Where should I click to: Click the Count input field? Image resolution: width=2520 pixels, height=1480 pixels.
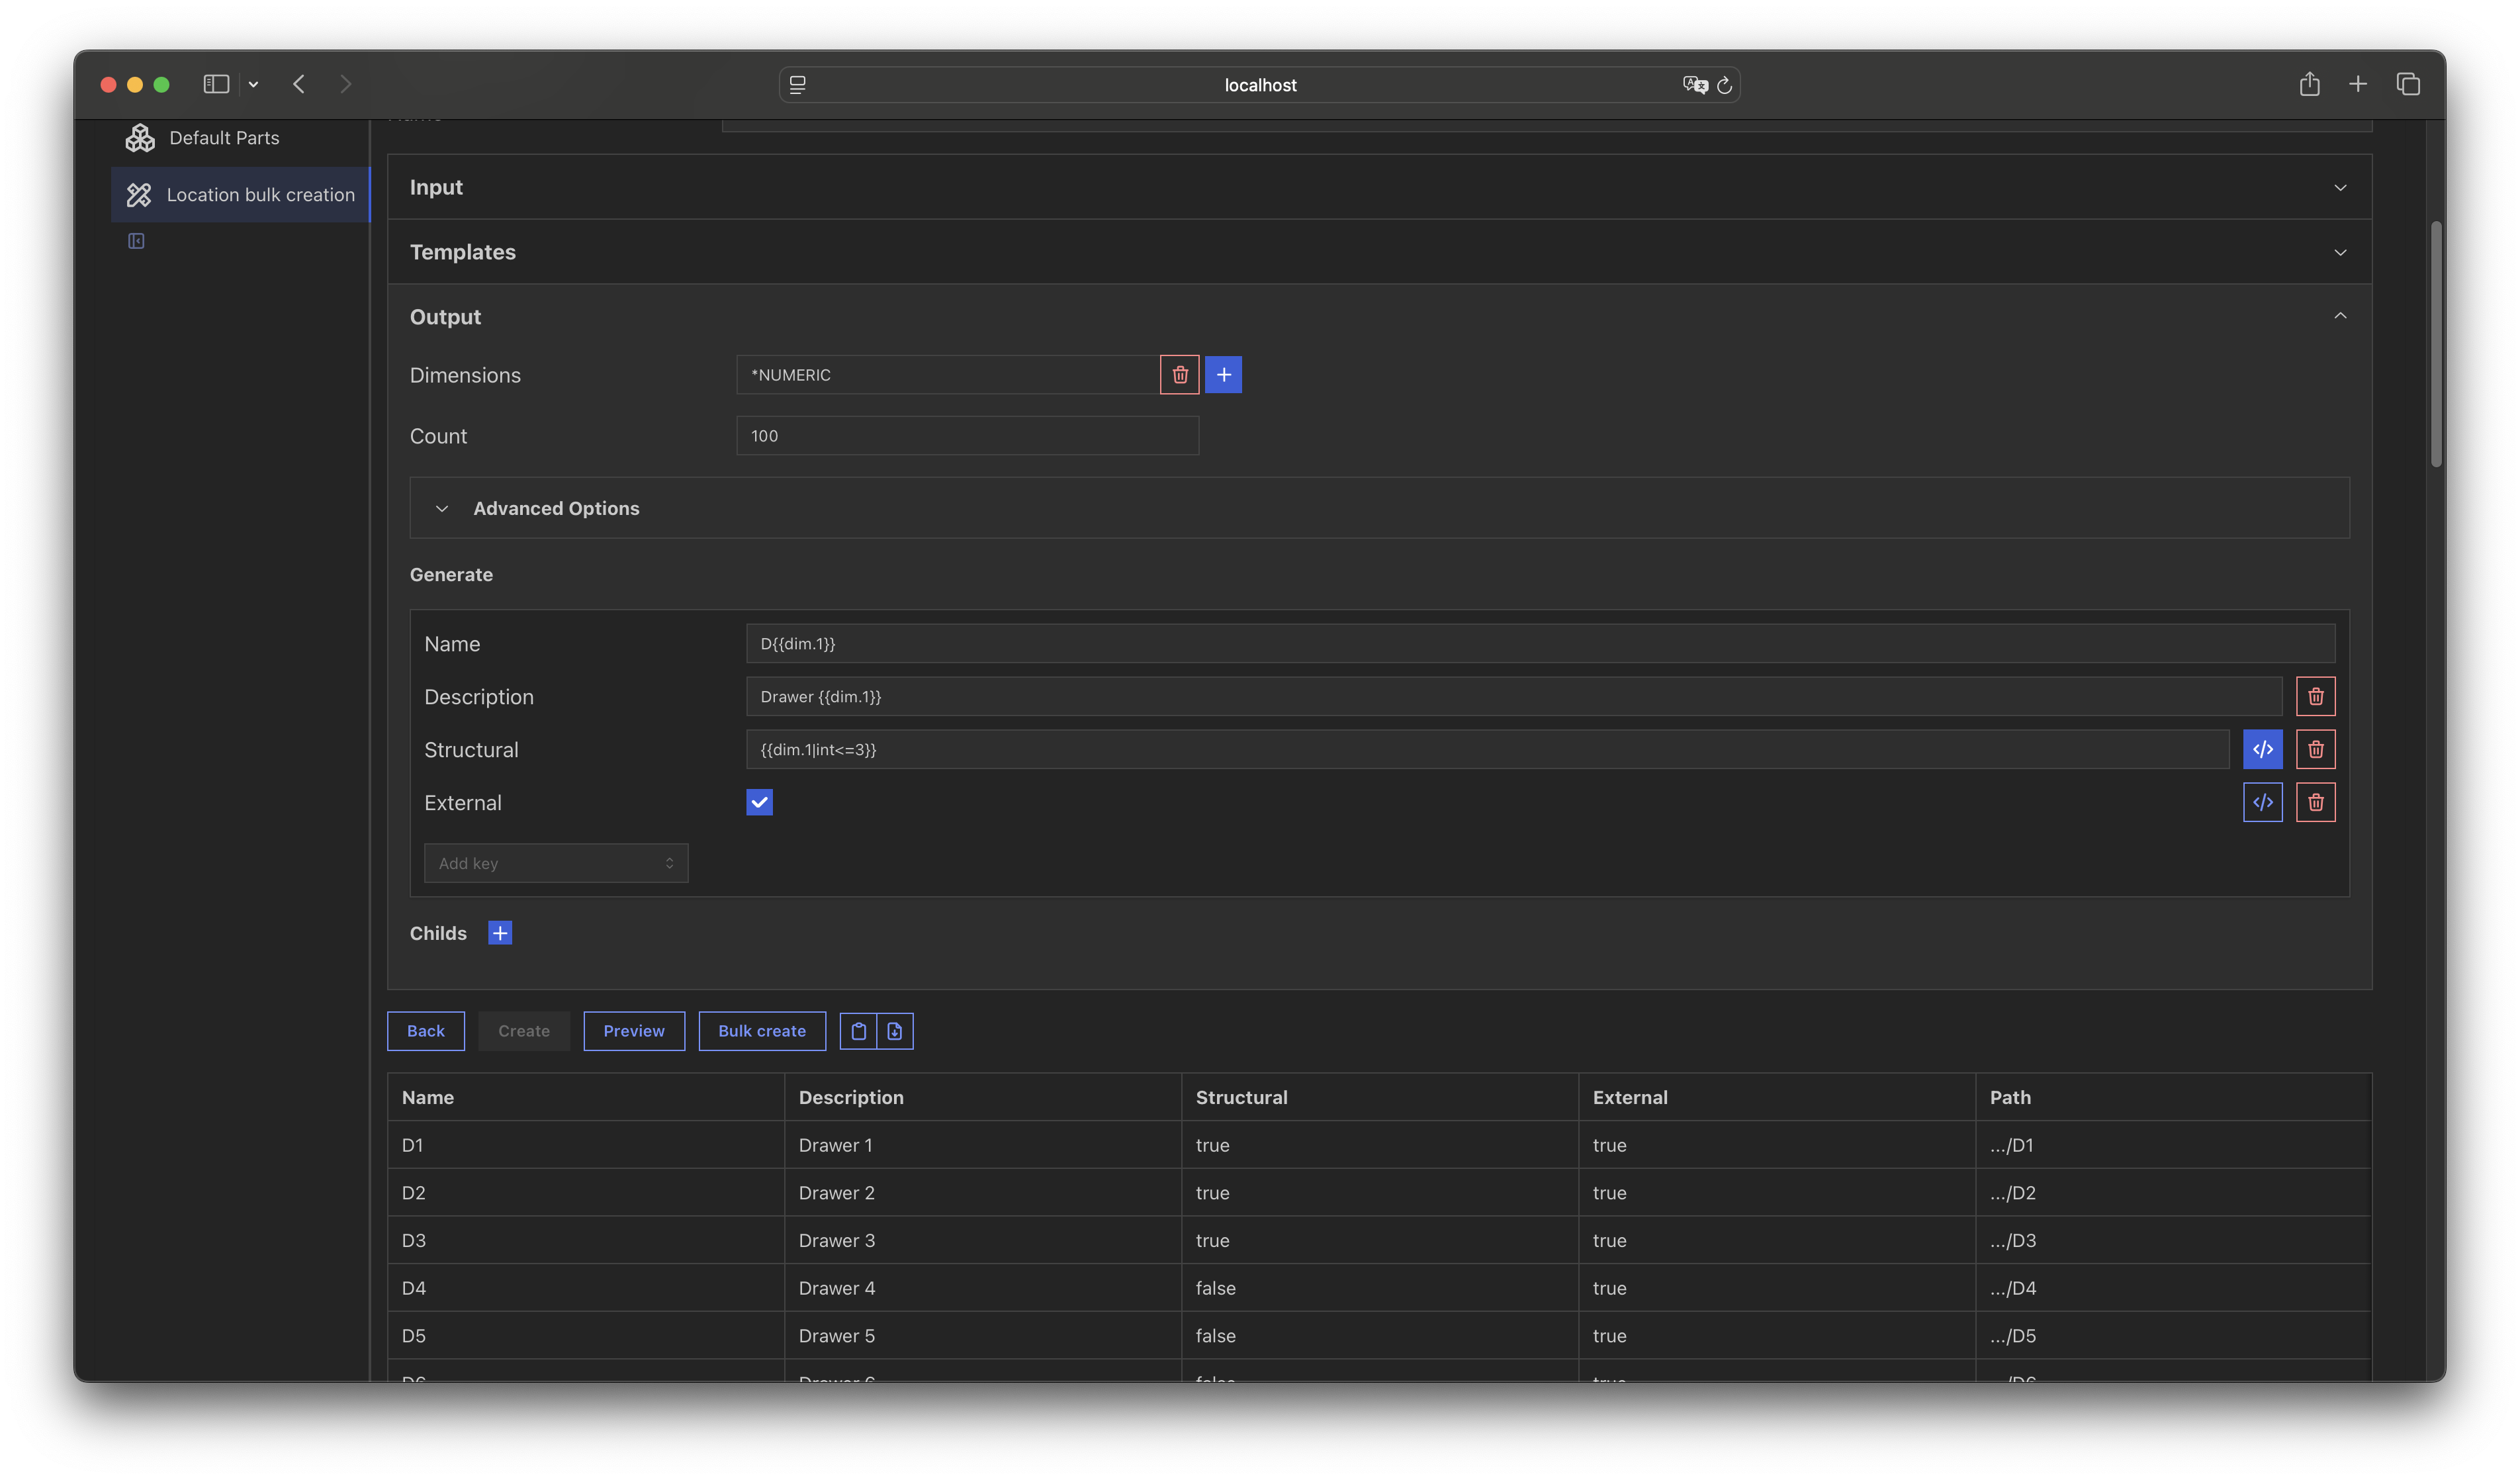[967, 436]
